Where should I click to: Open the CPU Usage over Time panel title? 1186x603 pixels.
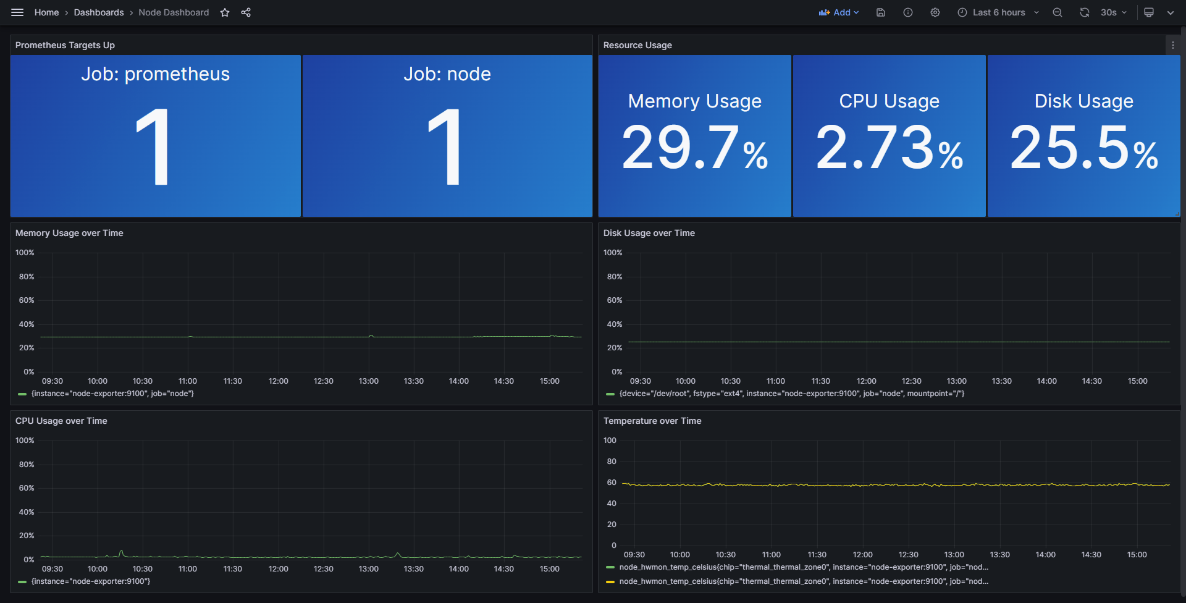(61, 421)
